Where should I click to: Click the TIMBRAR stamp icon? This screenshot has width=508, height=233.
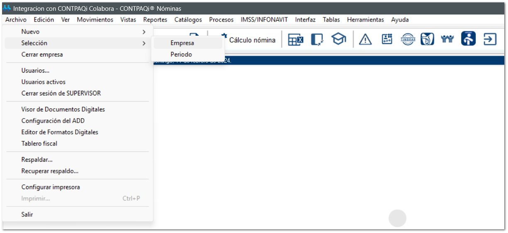coord(408,39)
